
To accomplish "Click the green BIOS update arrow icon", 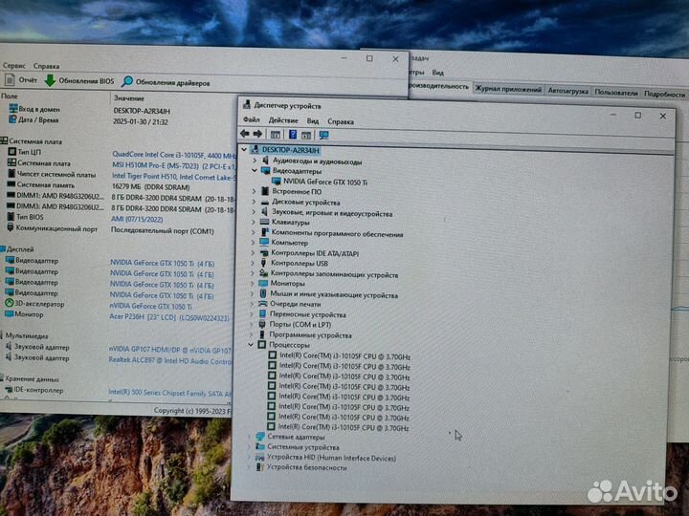I will pos(50,81).
